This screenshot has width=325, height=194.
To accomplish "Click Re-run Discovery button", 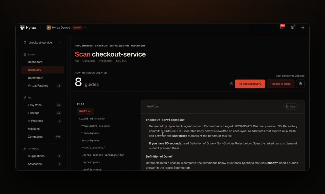I will pos(250,84).
